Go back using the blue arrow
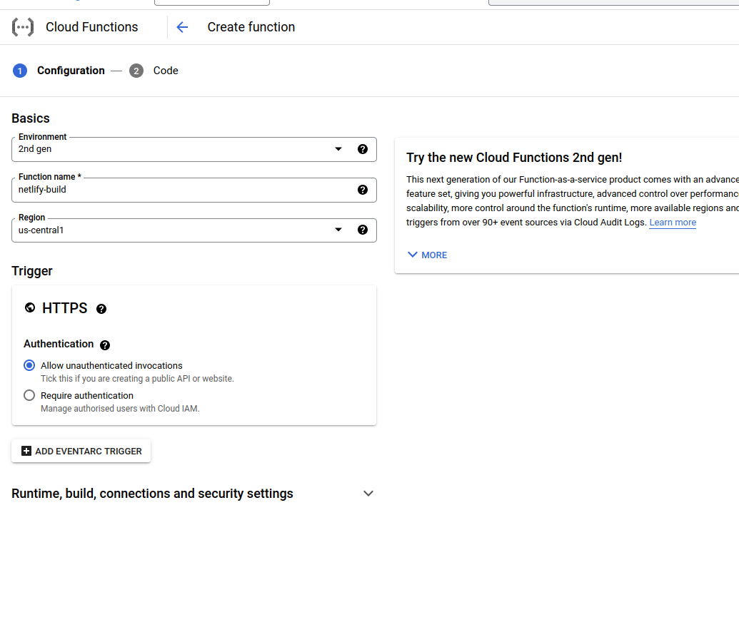The width and height of the screenshot is (739, 632). 182,27
